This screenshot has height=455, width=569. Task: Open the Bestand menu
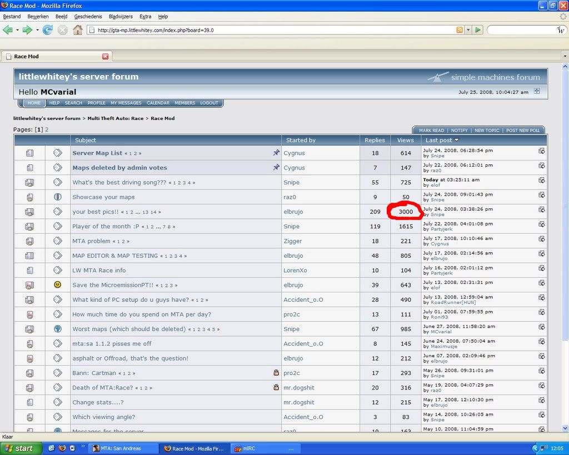coord(12,16)
